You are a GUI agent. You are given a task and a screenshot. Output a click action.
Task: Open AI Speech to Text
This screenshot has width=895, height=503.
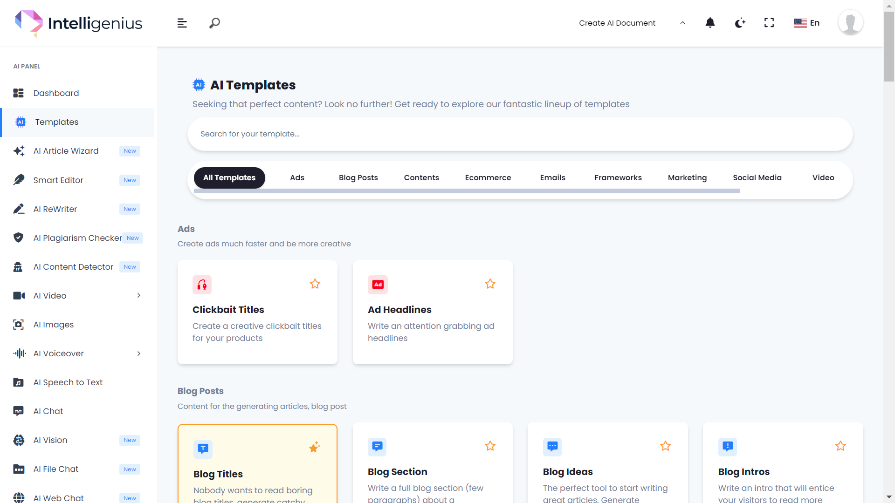tap(68, 382)
